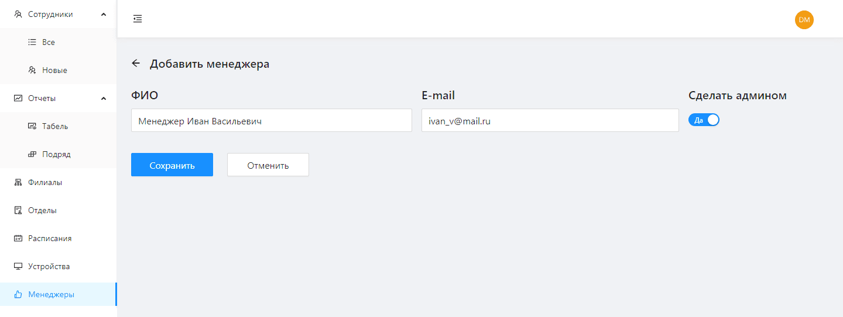Open the DM user avatar
This screenshot has width=843, height=317.
coord(804,20)
